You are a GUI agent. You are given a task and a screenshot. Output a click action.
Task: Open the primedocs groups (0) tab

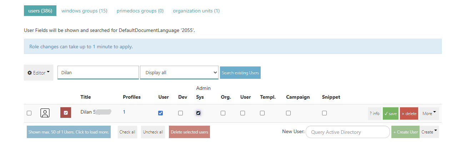click(x=140, y=11)
